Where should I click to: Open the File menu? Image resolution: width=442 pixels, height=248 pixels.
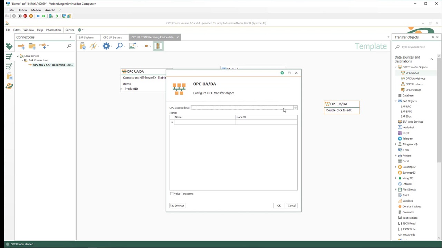(x=8, y=30)
